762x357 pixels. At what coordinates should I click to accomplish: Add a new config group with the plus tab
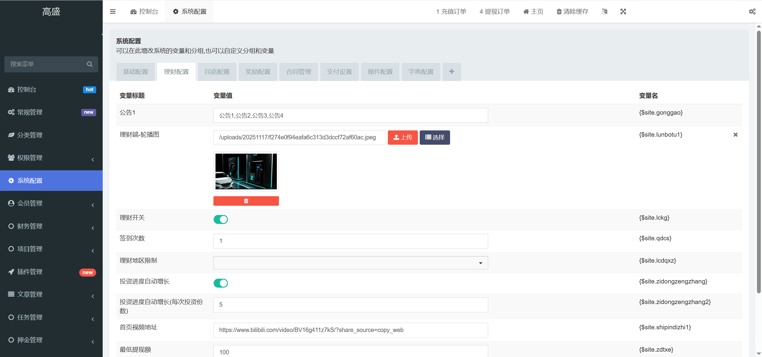(452, 72)
